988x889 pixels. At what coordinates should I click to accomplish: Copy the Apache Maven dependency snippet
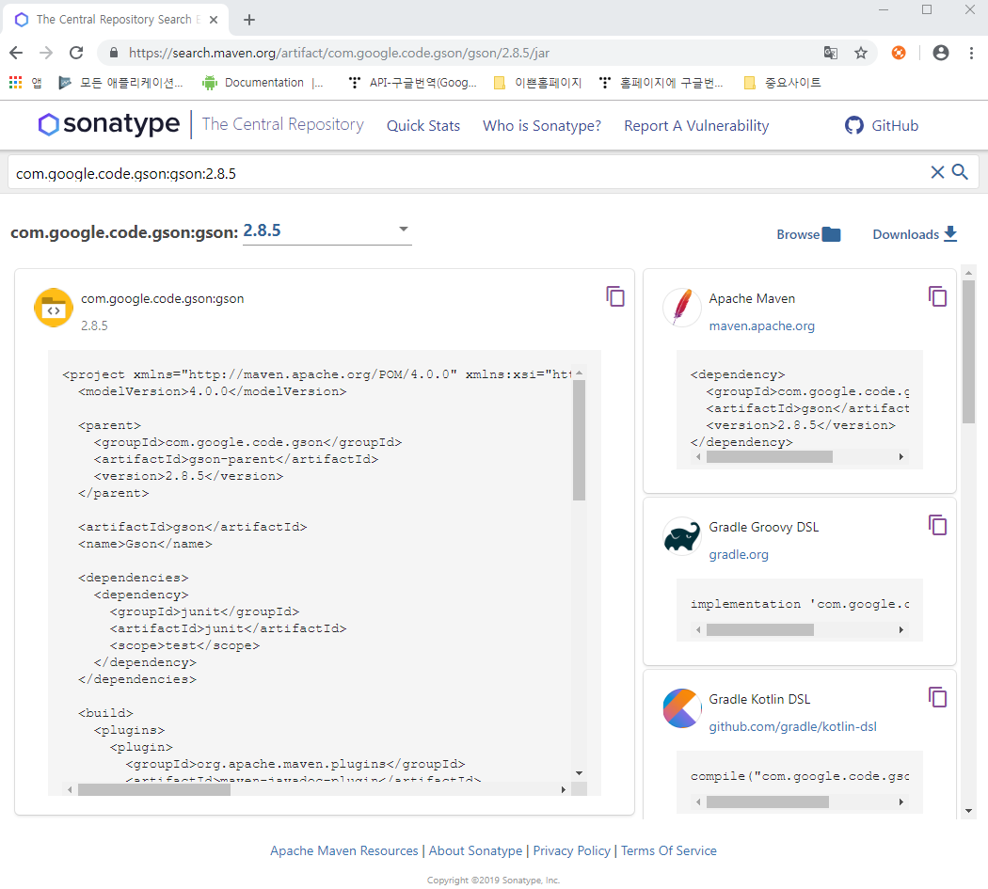[937, 296]
